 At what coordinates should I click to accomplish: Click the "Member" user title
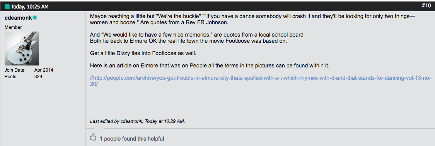pyautogui.click(x=13, y=27)
